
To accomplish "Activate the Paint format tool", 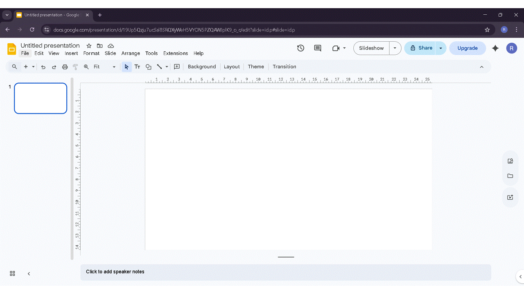I will click(x=75, y=67).
